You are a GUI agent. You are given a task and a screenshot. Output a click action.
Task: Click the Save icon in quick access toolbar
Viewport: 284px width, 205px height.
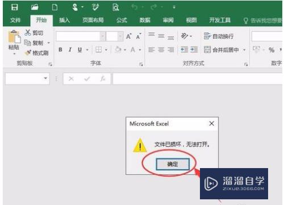click(x=15, y=7)
